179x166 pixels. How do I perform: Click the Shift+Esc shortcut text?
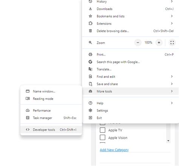[x=70, y=118]
